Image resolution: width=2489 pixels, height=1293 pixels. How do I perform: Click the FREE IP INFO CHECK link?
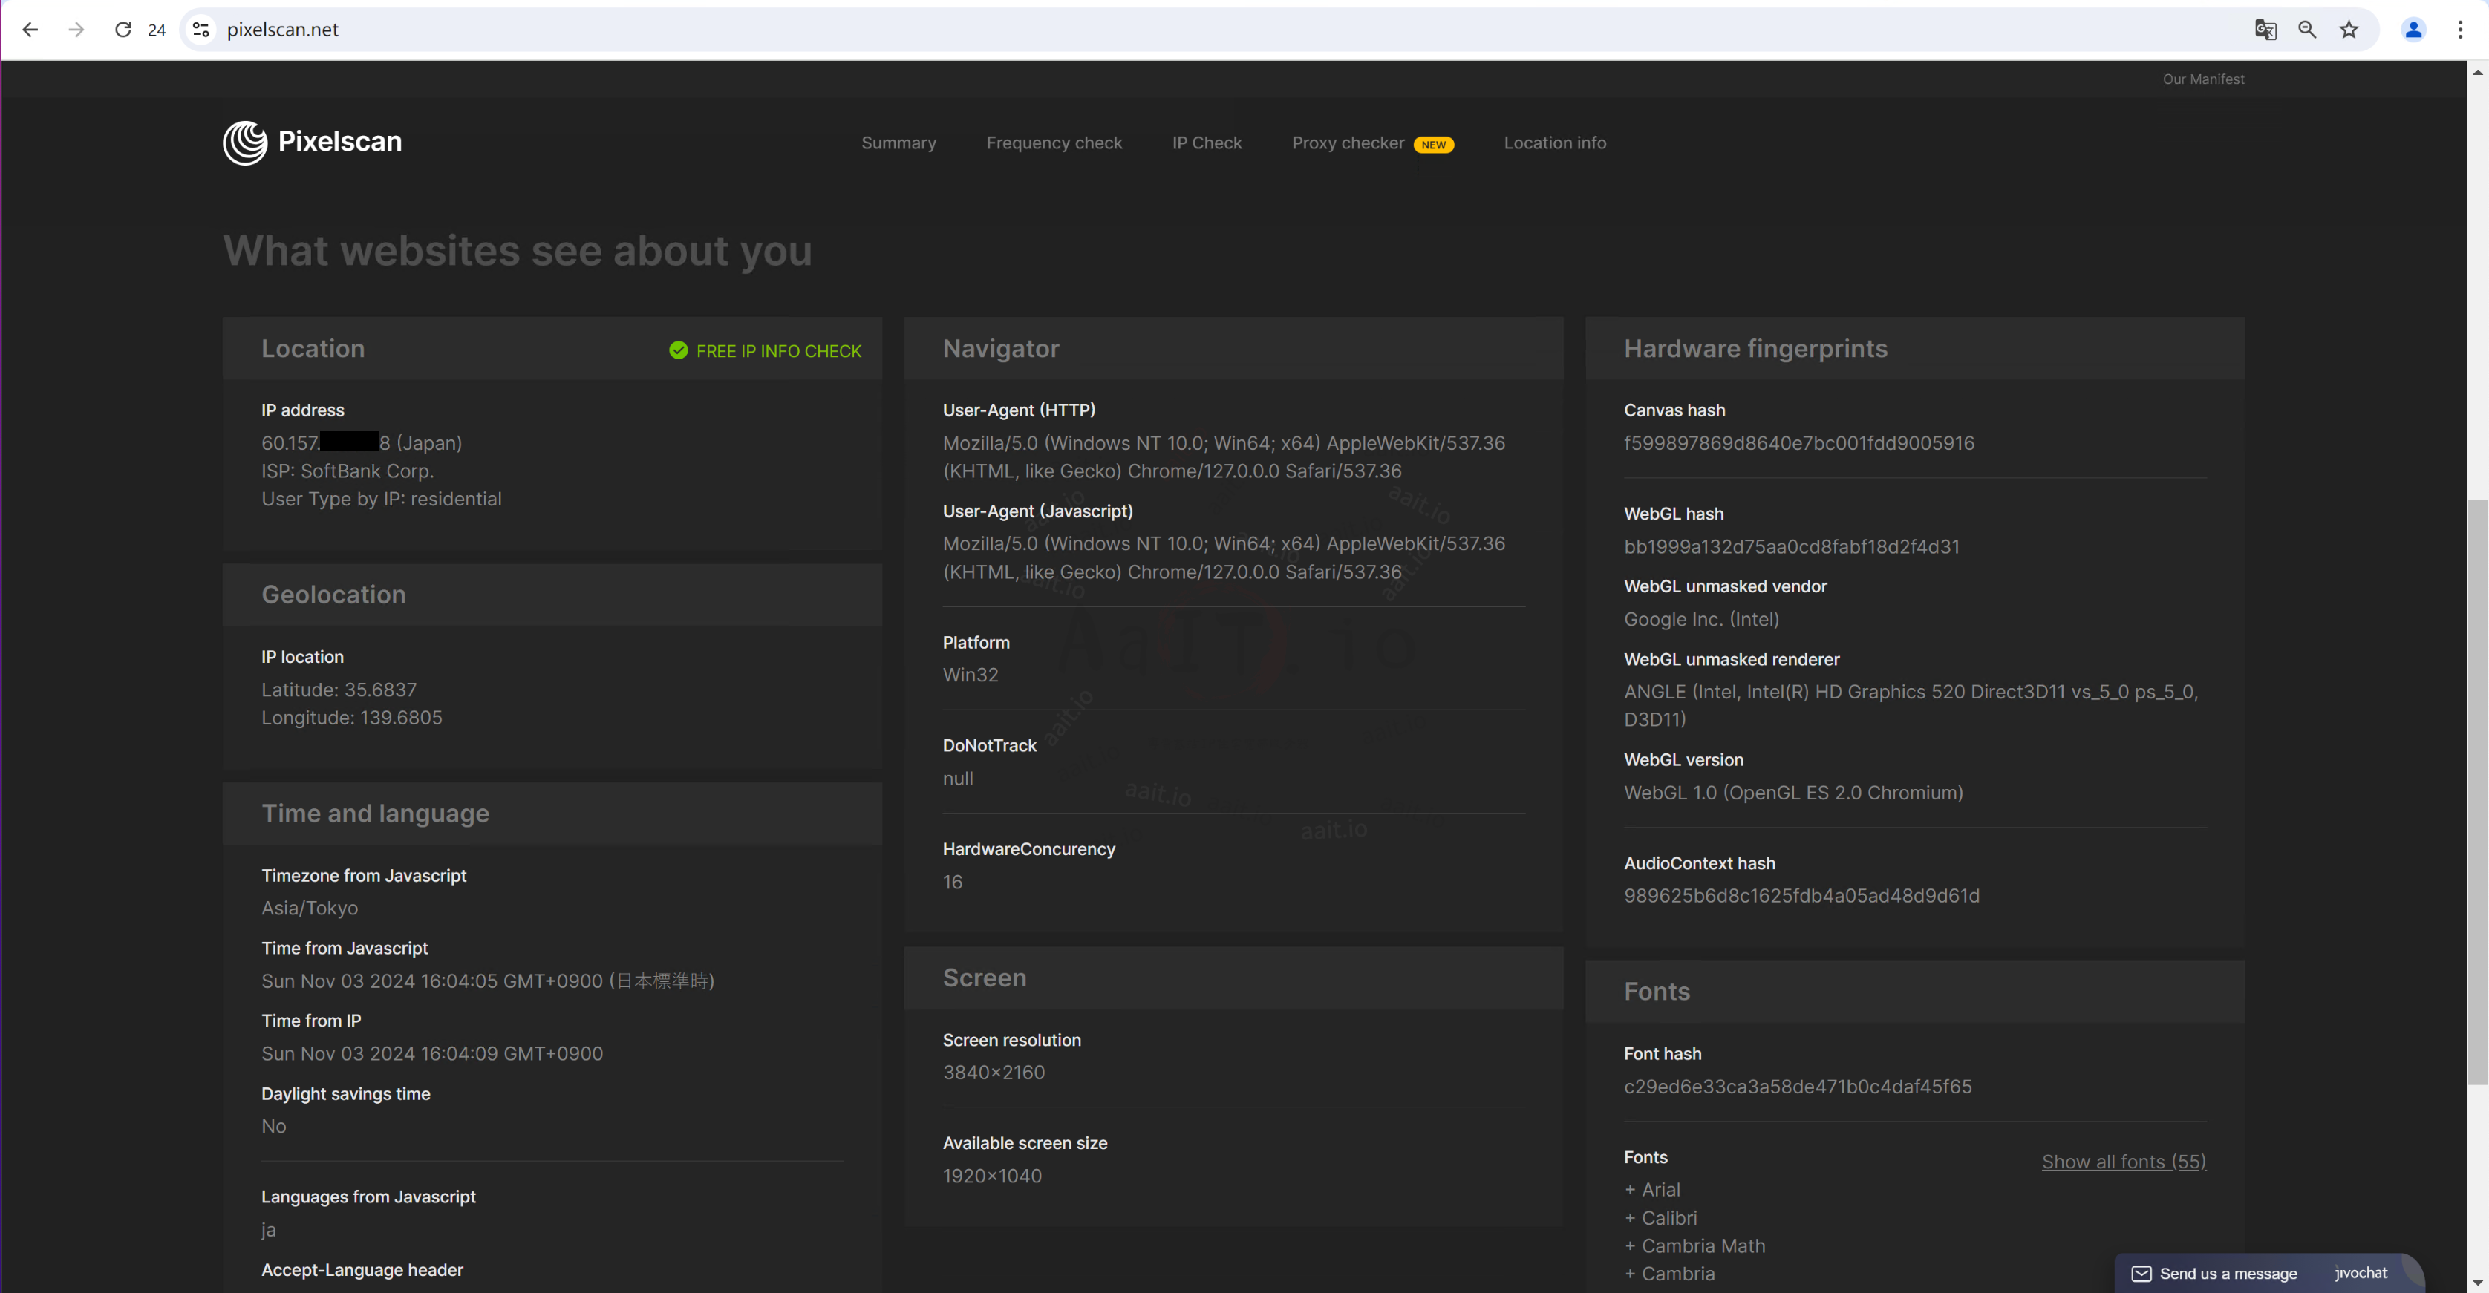tap(779, 350)
